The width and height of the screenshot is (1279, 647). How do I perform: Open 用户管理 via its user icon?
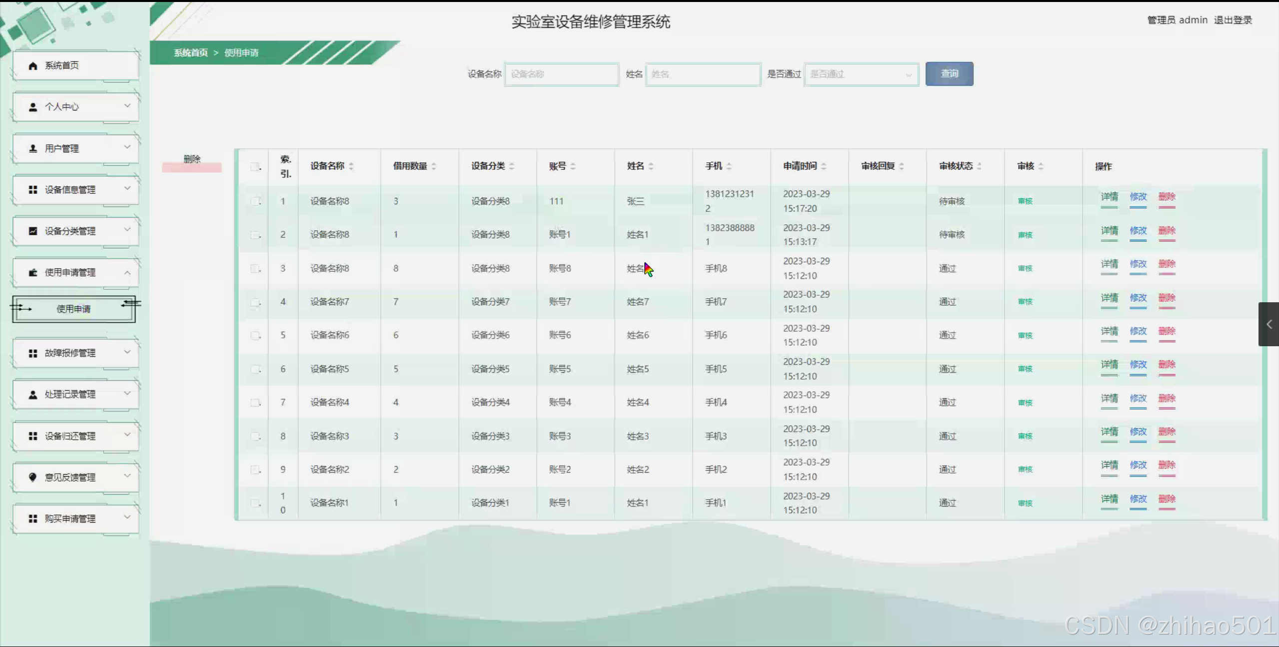pyautogui.click(x=32, y=148)
